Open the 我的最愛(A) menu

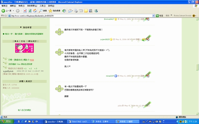[32, 6]
